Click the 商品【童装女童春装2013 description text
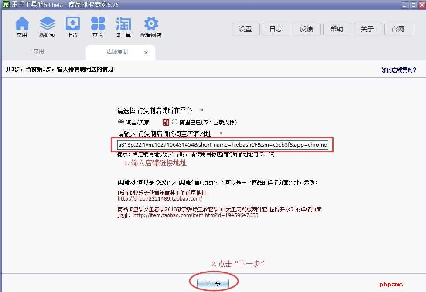The width and height of the screenshot is (426, 292). click(219, 209)
